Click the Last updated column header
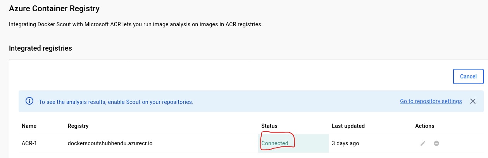This screenshot has width=488, height=158. 348,126
